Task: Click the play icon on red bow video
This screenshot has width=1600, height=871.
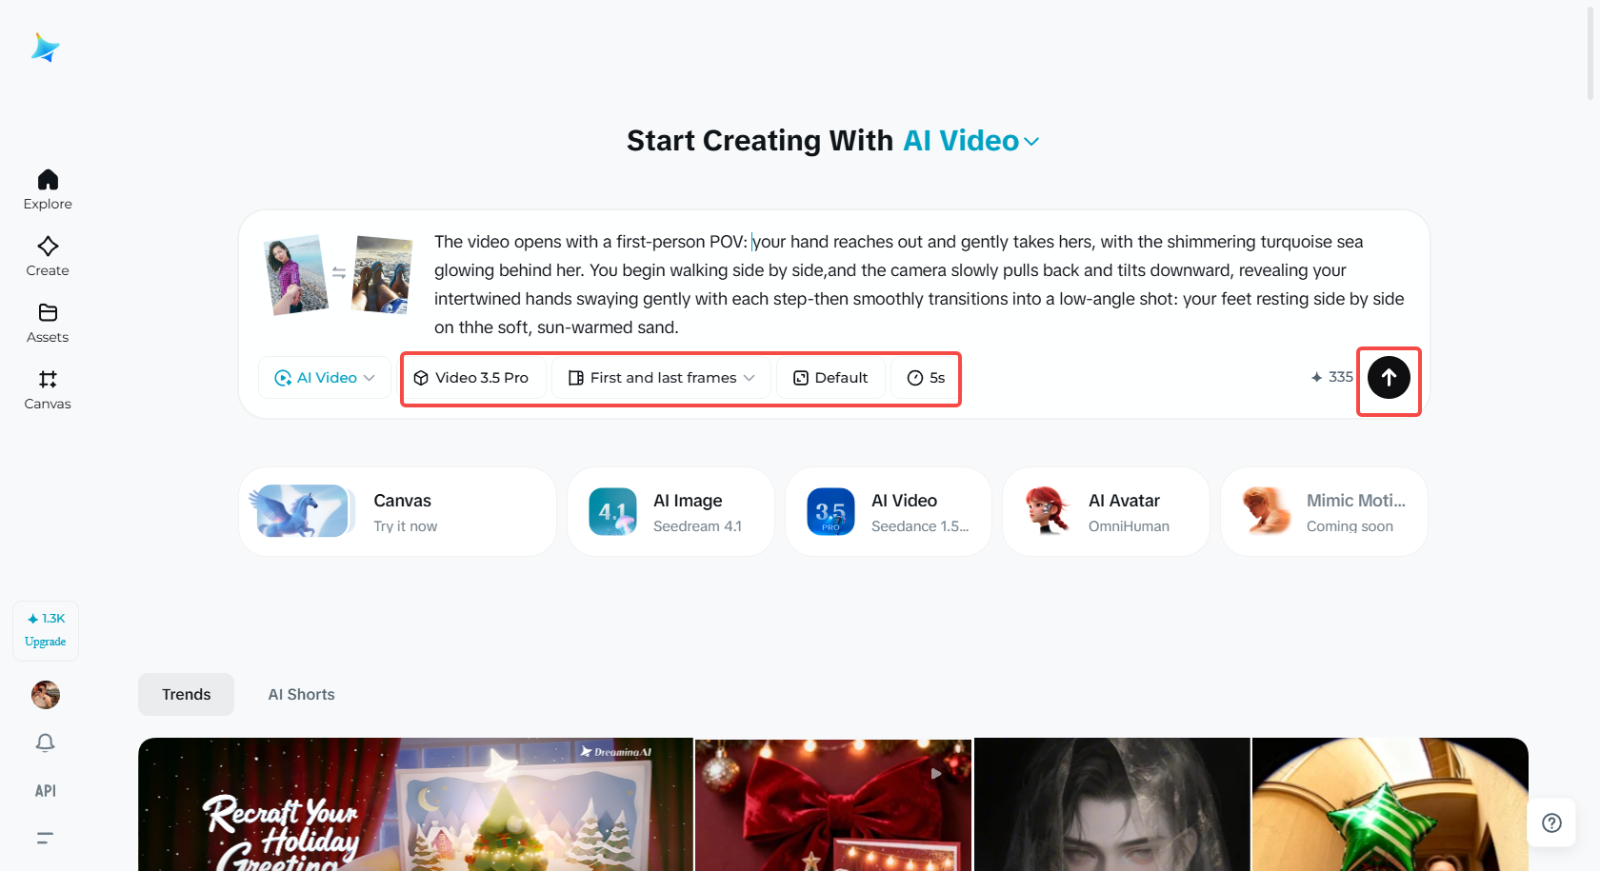Action: 936,774
